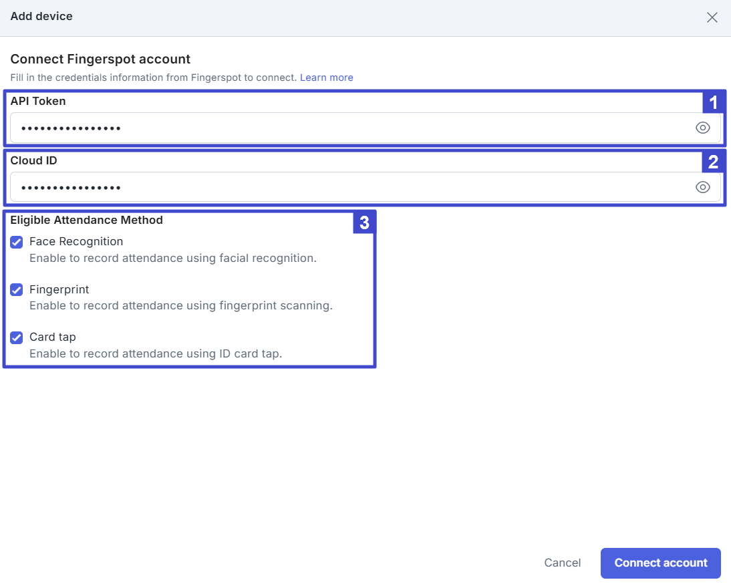Click the Eligible Attendance Method heading
This screenshot has height=588, width=731.
tap(87, 219)
